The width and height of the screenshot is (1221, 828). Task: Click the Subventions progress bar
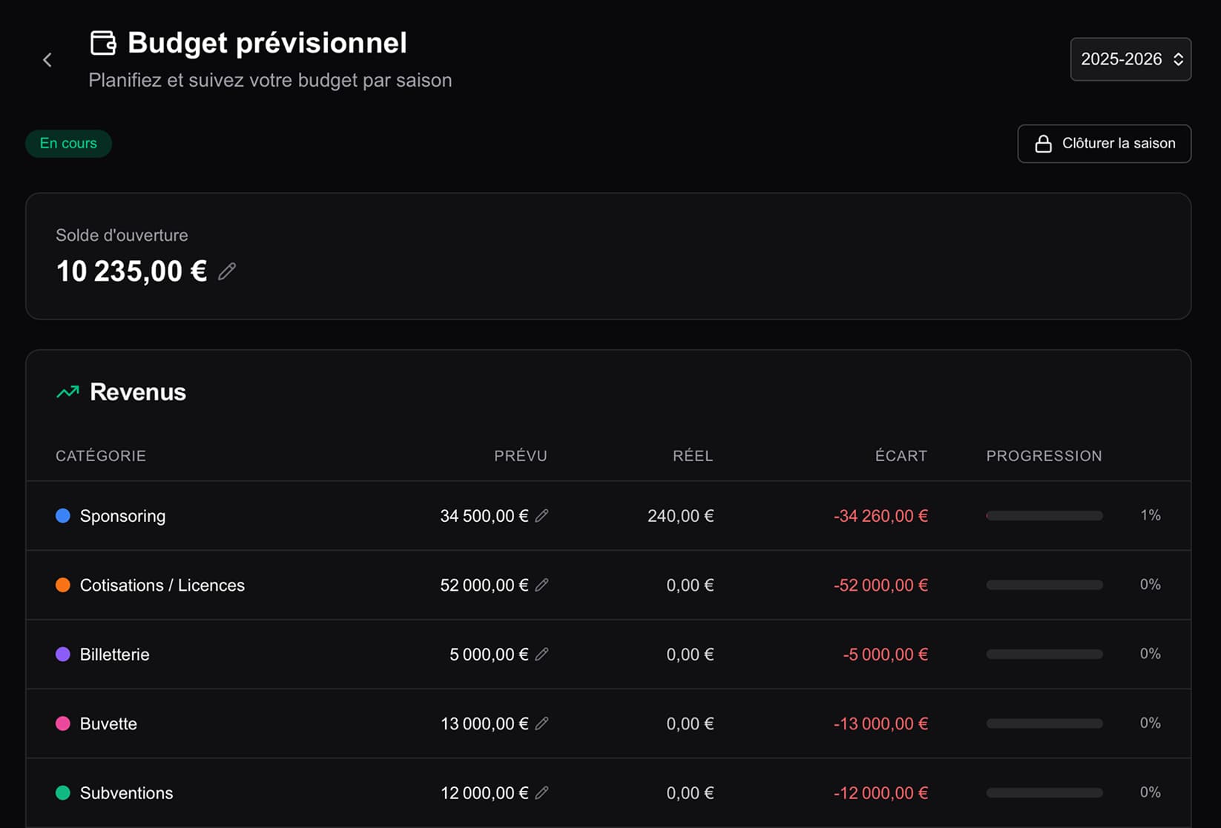pos(1044,792)
